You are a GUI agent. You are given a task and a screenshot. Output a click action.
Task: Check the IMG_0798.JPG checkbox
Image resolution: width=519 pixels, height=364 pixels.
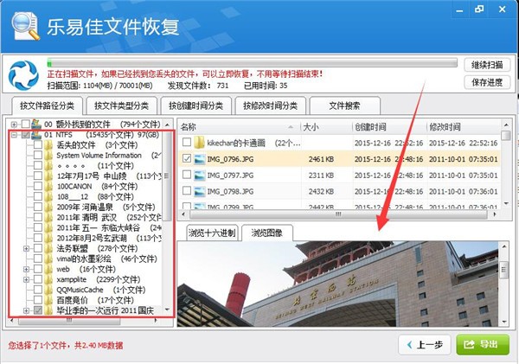point(187,191)
